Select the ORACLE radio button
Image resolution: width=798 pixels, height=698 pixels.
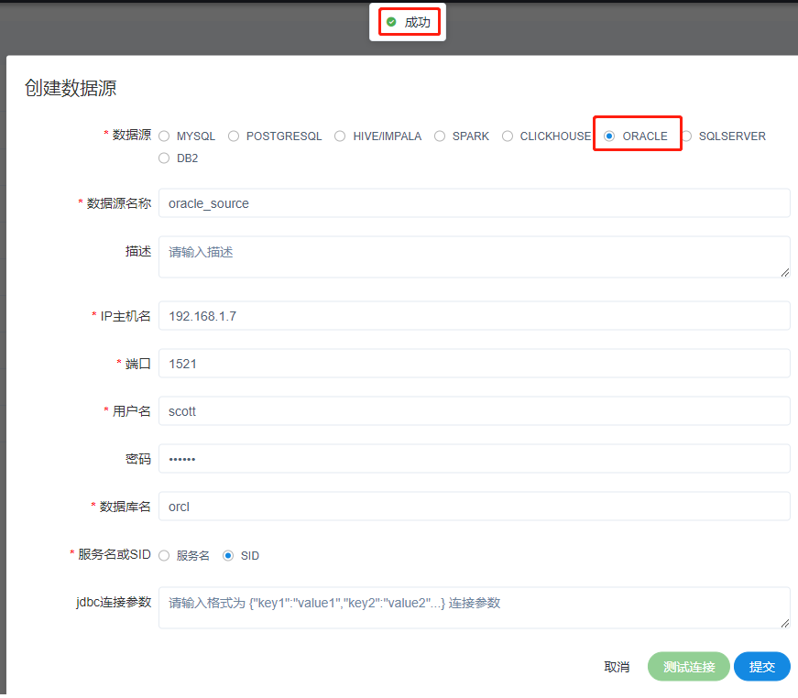[607, 135]
